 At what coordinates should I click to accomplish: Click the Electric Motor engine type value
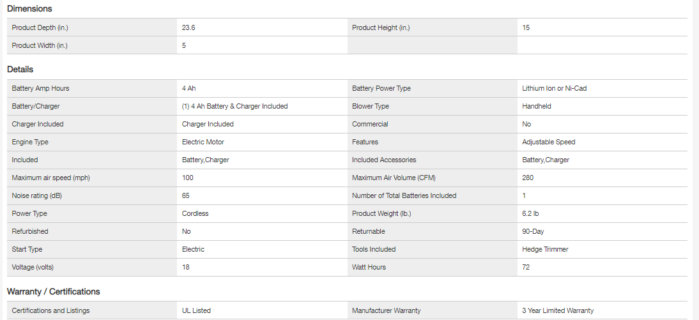[x=203, y=142]
